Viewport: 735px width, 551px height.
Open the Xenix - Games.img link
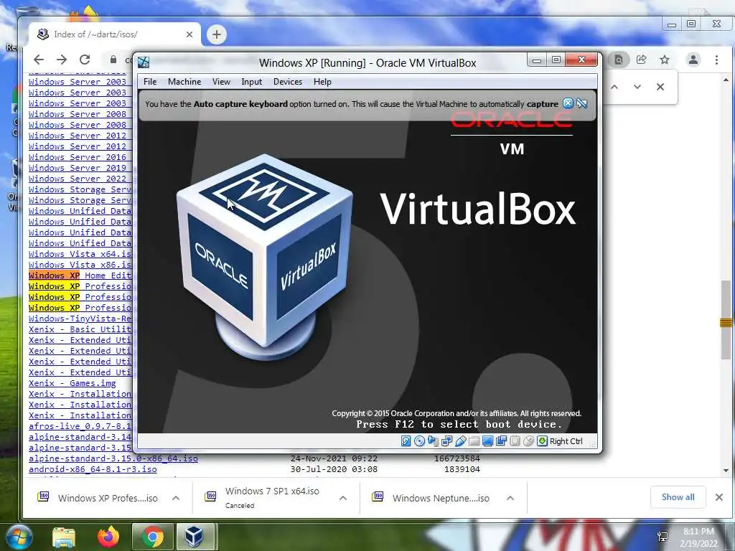pyautogui.click(x=72, y=383)
